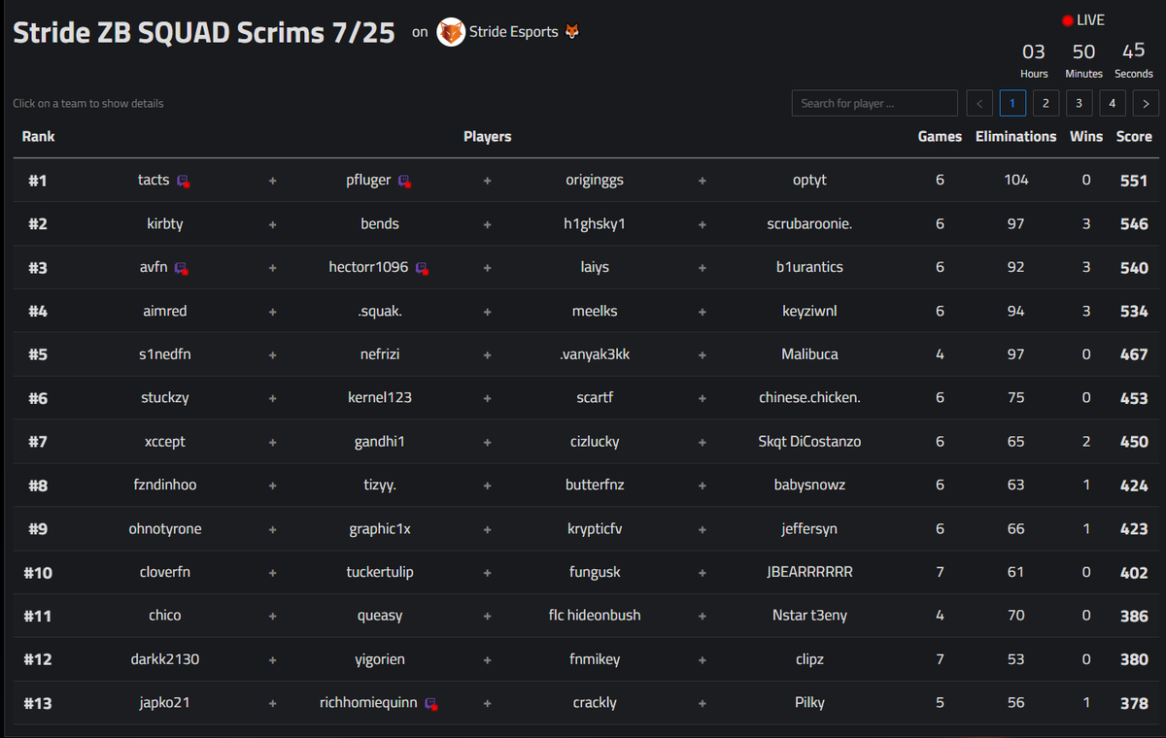The width and height of the screenshot is (1166, 738).
Task: Select player name ohnotyrone
Action: pos(165,529)
